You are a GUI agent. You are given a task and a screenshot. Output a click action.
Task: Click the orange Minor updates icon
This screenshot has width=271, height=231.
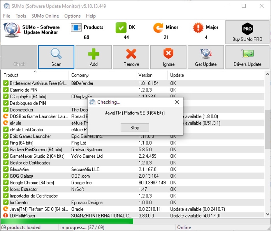pyautogui.click(x=158, y=28)
